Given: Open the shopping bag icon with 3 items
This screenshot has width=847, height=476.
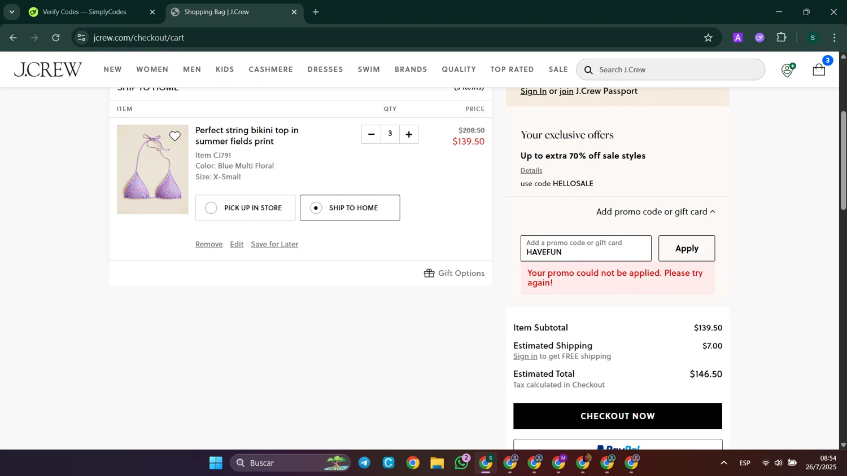Looking at the screenshot, I should pos(819,69).
